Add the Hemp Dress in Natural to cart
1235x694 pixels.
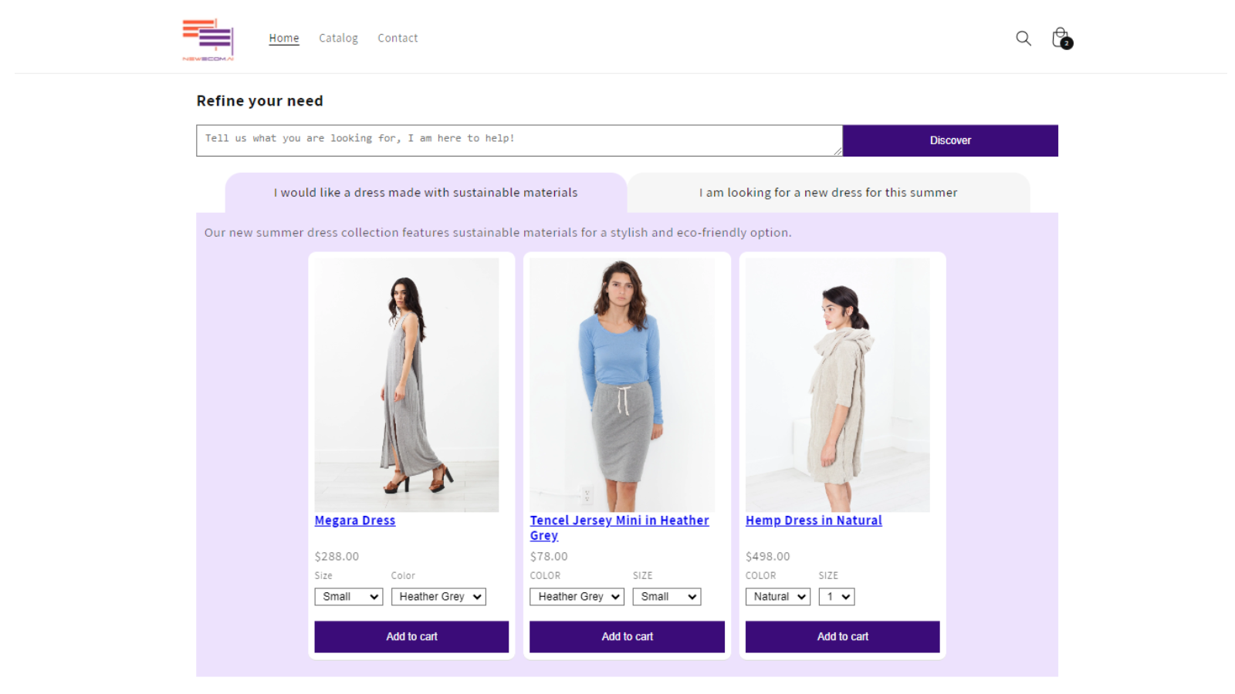pos(842,636)
